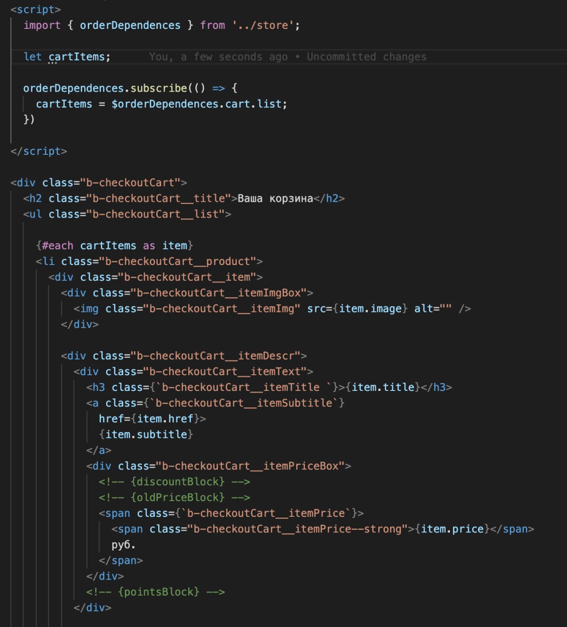Click the opening h3 tag name

[99, 387]
